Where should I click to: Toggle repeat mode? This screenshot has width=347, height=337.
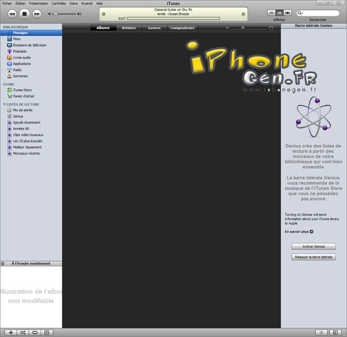tap(35, 332)
